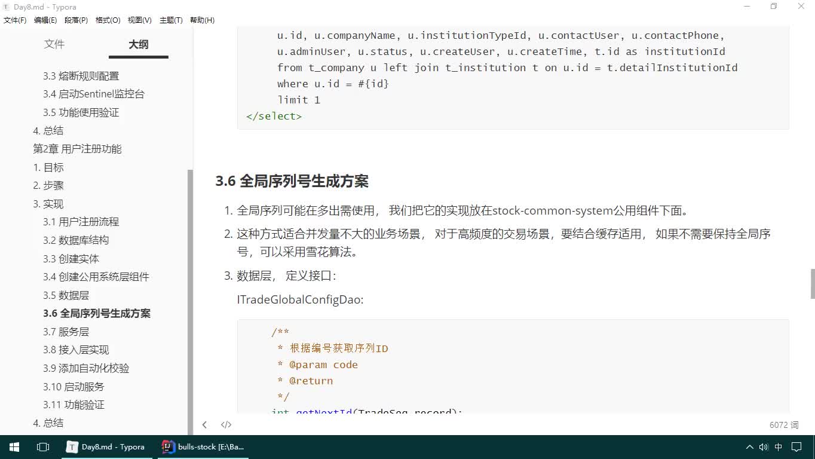Click the 'where u.id = #{id}' line
This screenshot has height=459, width=815.
click(x=333, y=84)
